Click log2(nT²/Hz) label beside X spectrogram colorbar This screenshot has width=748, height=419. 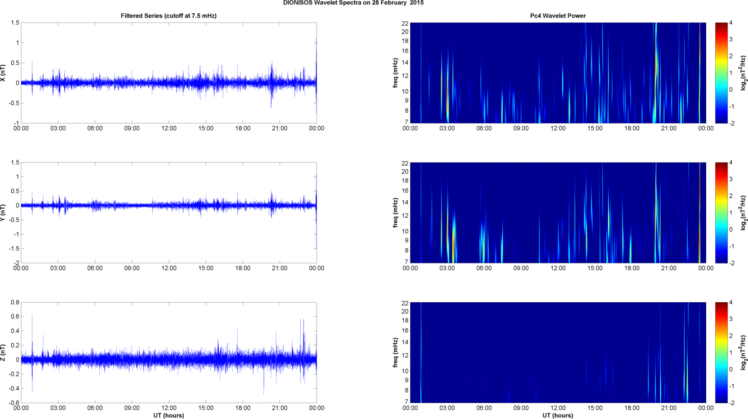744,73
